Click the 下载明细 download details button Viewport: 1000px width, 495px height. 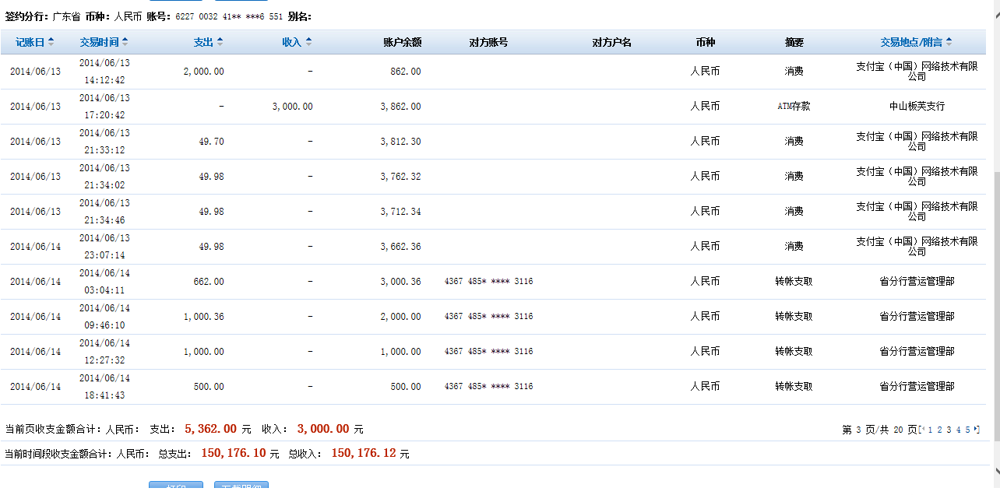tap(241, 488)
